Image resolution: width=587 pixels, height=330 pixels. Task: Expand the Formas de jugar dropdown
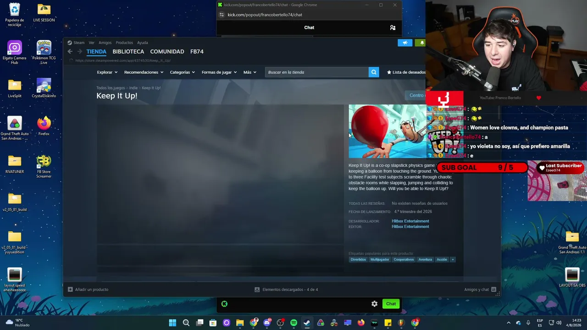pyautogui.click(x=219, y=72)
